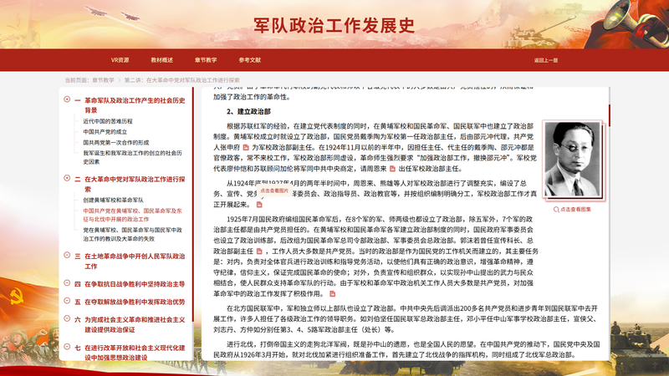Image resolution: width=669 pixels, height=376 pixels.
Task: Expand chapter 七 改革开放 circle icon
Action: click(67, 347)
